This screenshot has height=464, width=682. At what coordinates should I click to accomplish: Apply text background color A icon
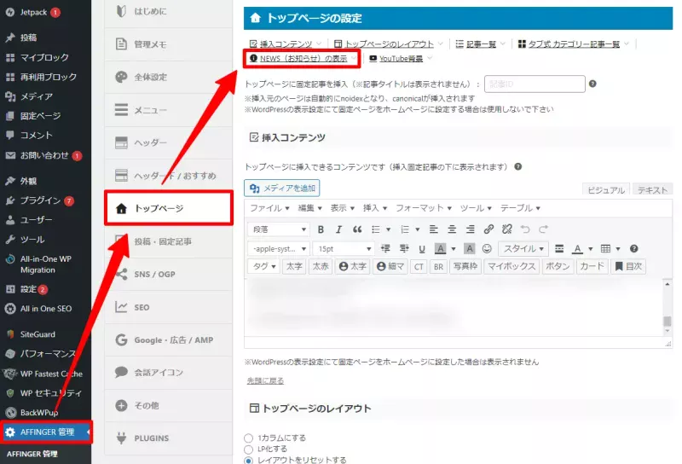tap(440, 248)
